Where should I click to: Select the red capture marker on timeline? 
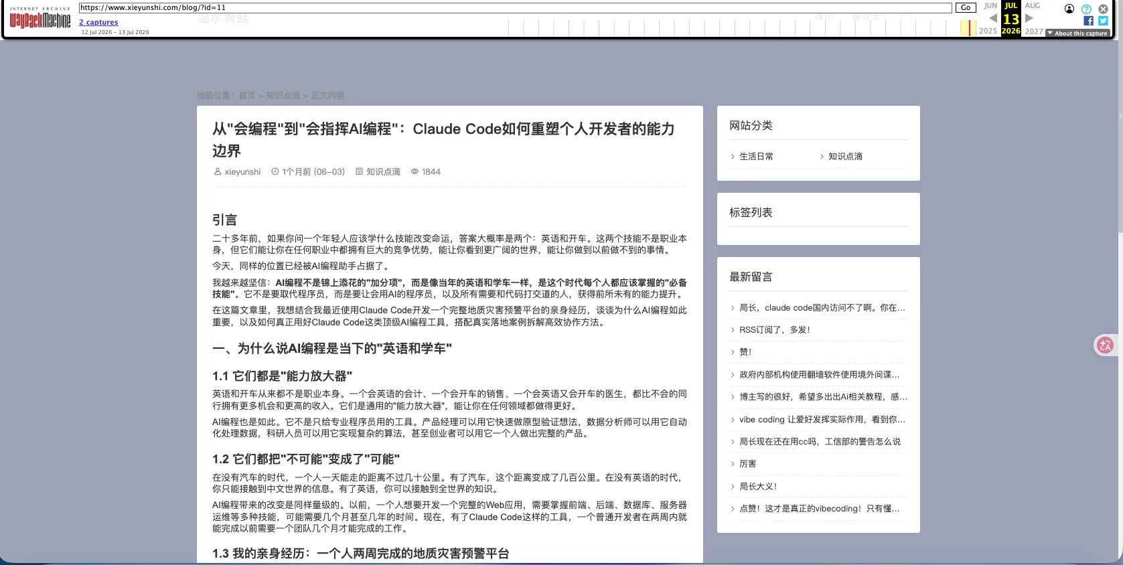(x=970, y=28)
